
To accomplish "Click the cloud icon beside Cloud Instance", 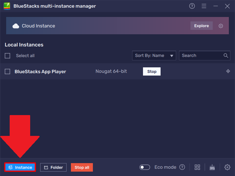I will point(16,26).
